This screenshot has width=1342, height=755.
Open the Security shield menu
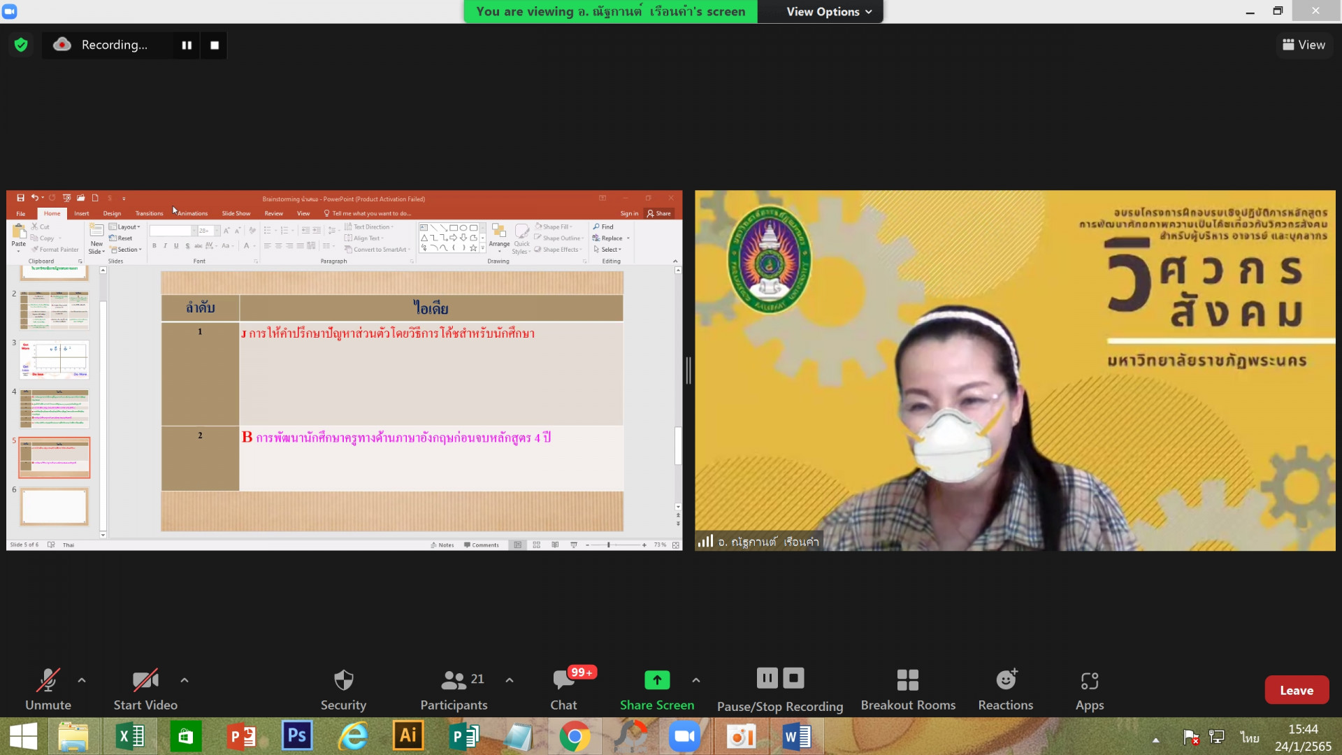click(x=343, y=689)
